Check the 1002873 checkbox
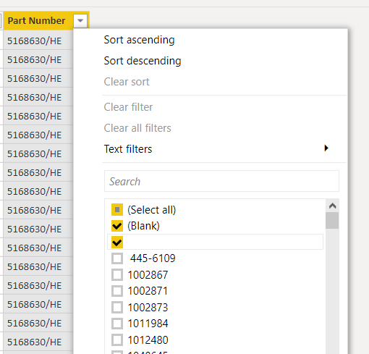The width and height of the screenshot is (369, 354). (x=117, y=308)
